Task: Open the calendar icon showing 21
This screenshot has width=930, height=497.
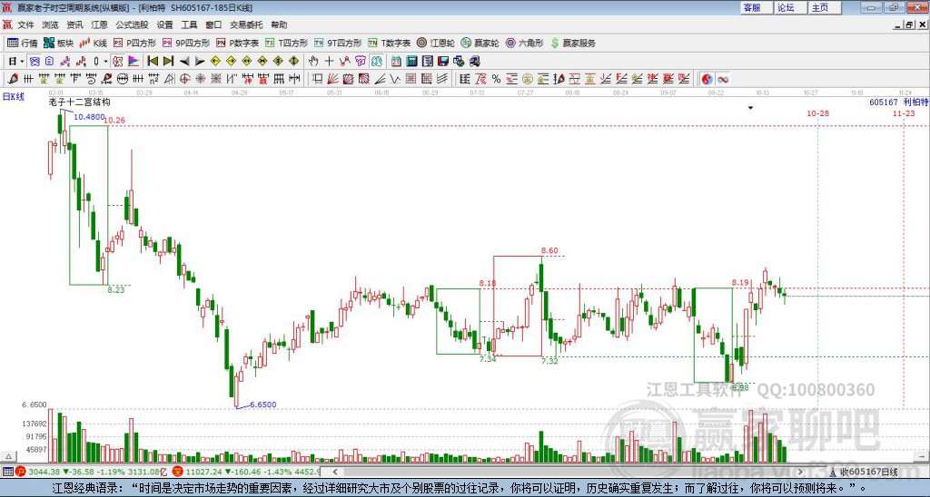Action: (396, 61)
